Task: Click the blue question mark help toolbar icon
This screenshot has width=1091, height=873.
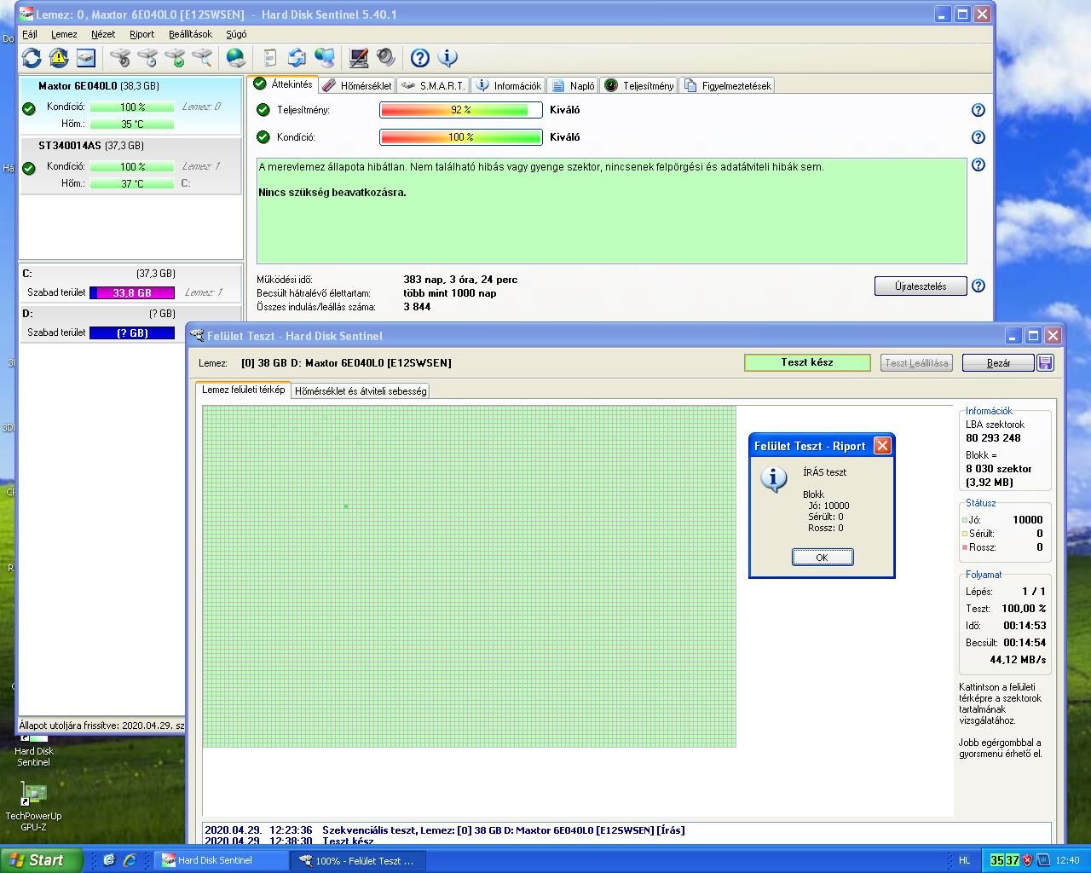Action: [420, 58]
